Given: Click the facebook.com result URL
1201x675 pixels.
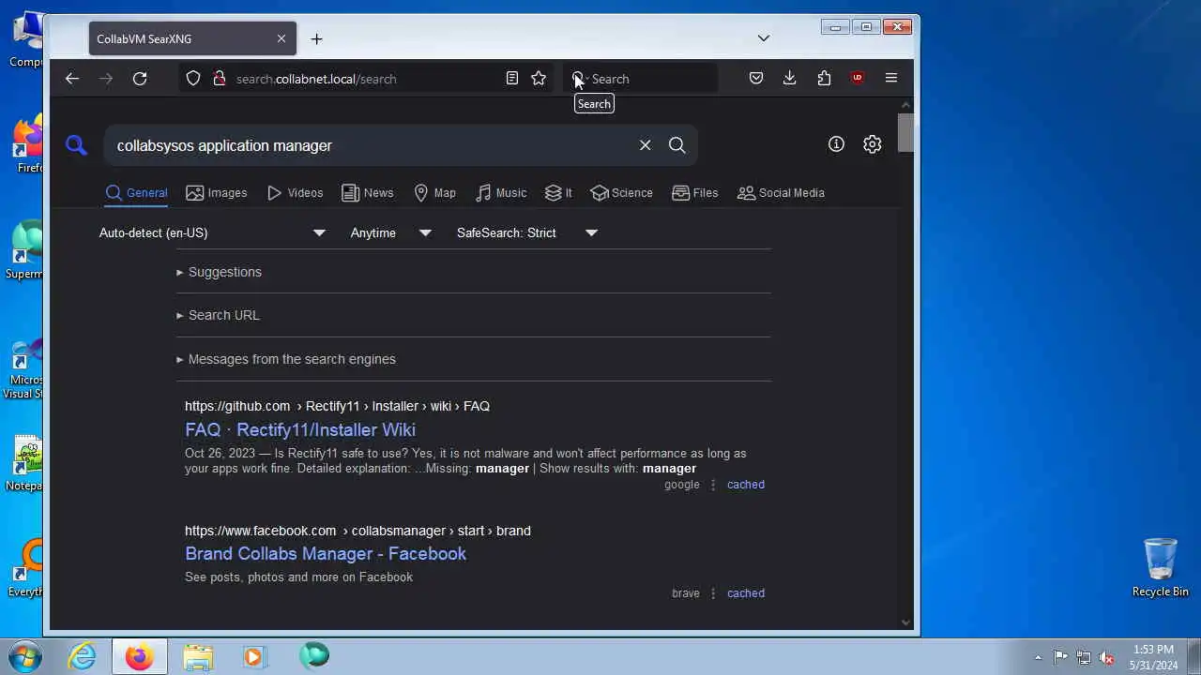Looking at the screenshot, I should [357, 531].
